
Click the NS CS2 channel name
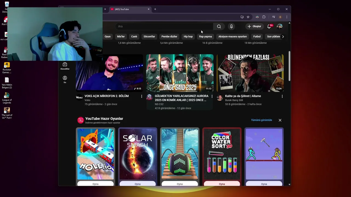coord(159,104)
